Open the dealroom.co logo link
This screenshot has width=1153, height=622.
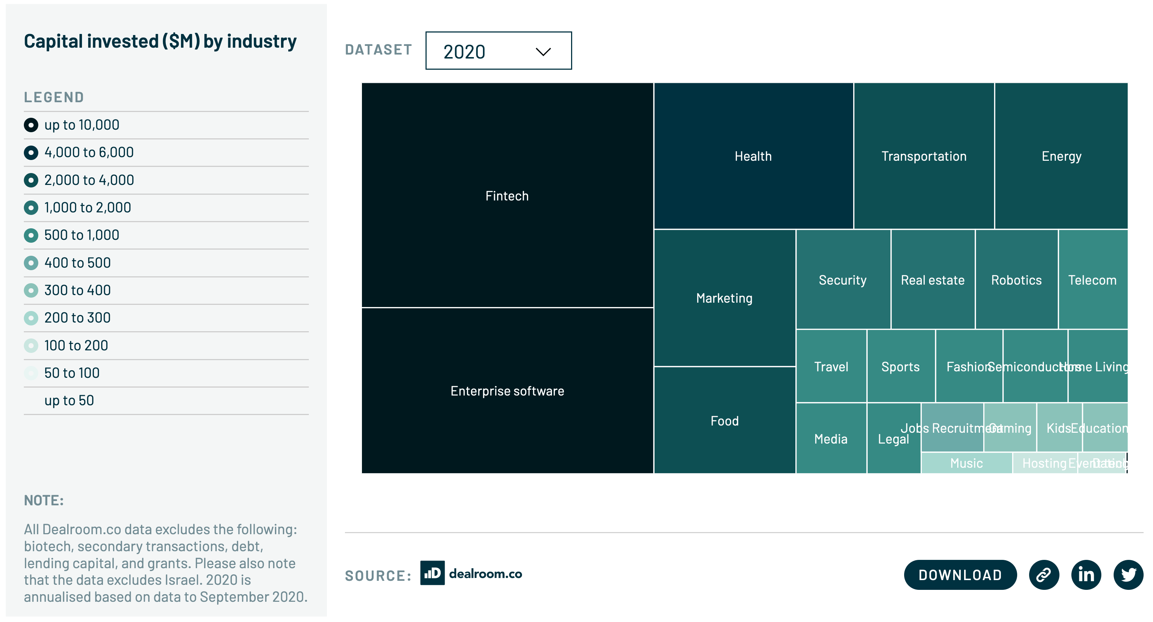pos(471,573)
